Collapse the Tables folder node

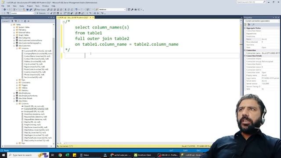pos(11,25)
